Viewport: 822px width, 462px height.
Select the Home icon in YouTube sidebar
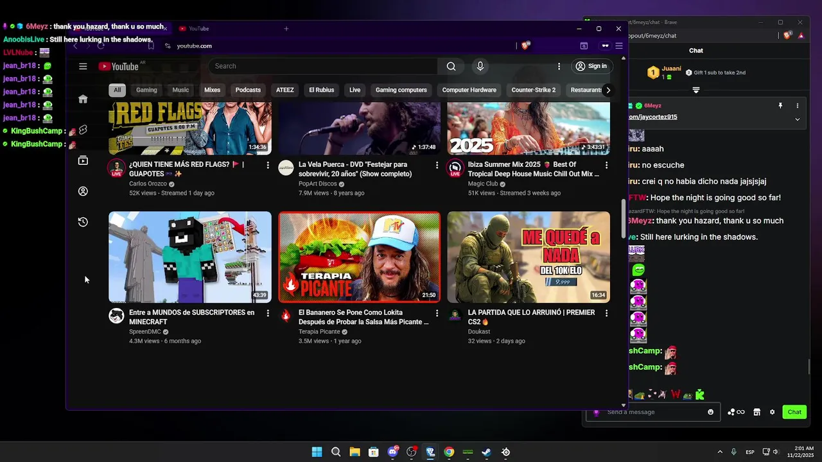pos(83,99)
